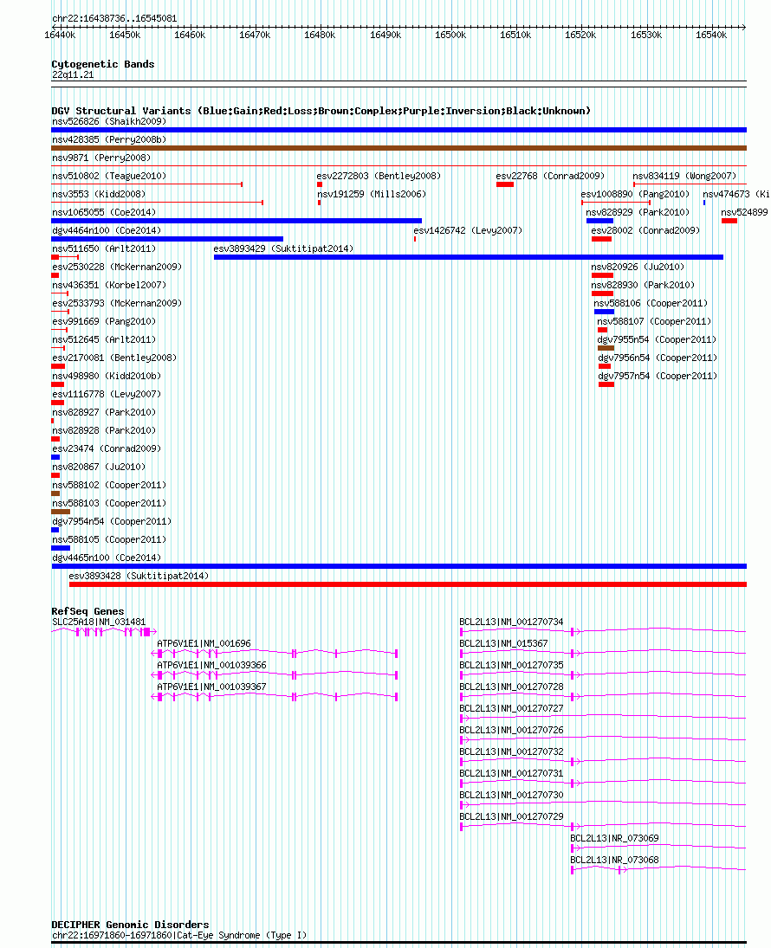This screenshot has height=948, width=771.
Task: Click BCL2L13|NR_073069 transcript label
Action: (614, 839)
